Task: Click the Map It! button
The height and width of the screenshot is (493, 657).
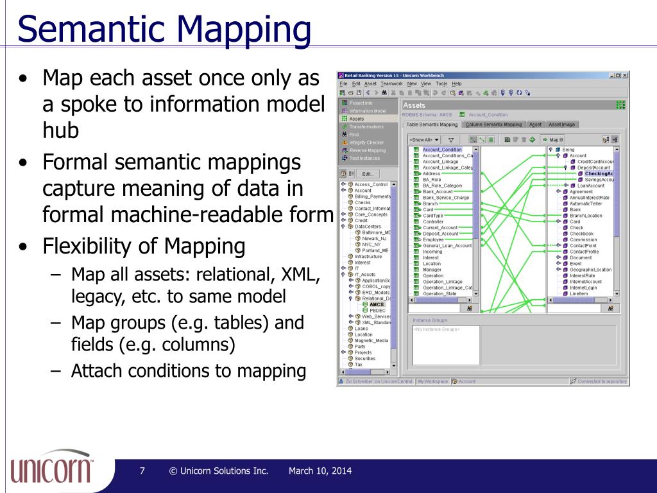Action: point(553,139)
